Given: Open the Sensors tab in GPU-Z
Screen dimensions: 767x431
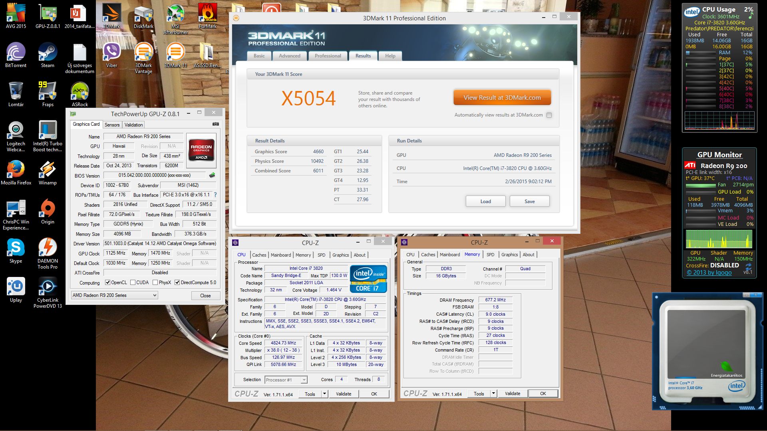Looking at the screenshot, I should (x=112, y=125).
